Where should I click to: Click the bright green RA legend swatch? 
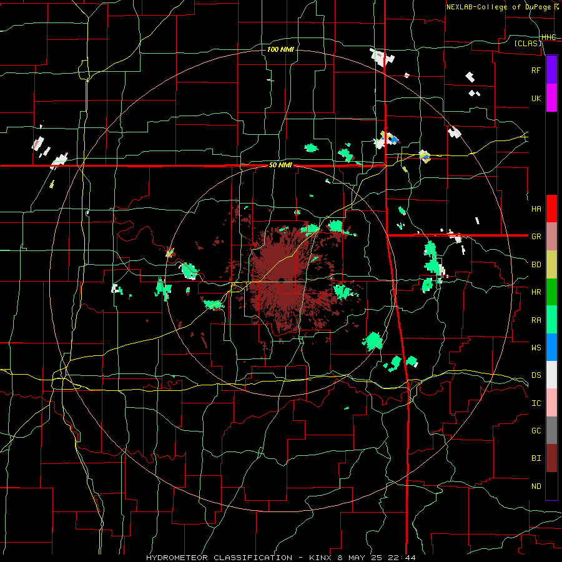[x=551, y=320]
